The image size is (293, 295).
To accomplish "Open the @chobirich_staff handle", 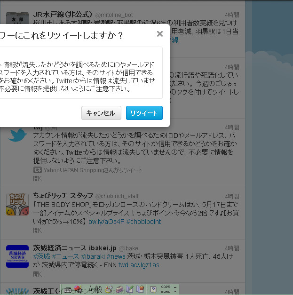I will point(117,196).
